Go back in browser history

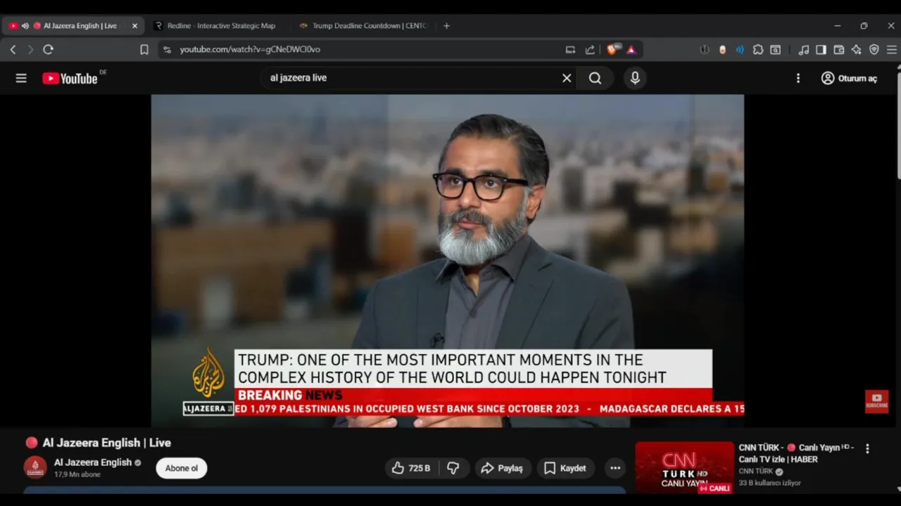[13, 49]
